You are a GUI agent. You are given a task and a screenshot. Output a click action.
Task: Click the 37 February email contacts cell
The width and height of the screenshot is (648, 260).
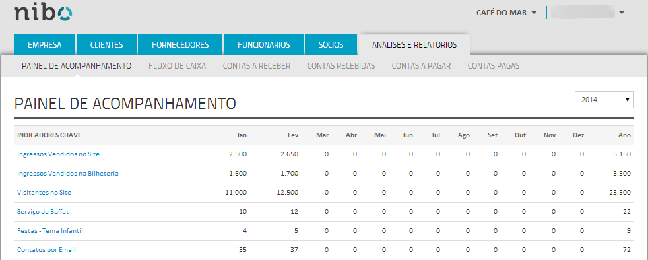[294, 249]
